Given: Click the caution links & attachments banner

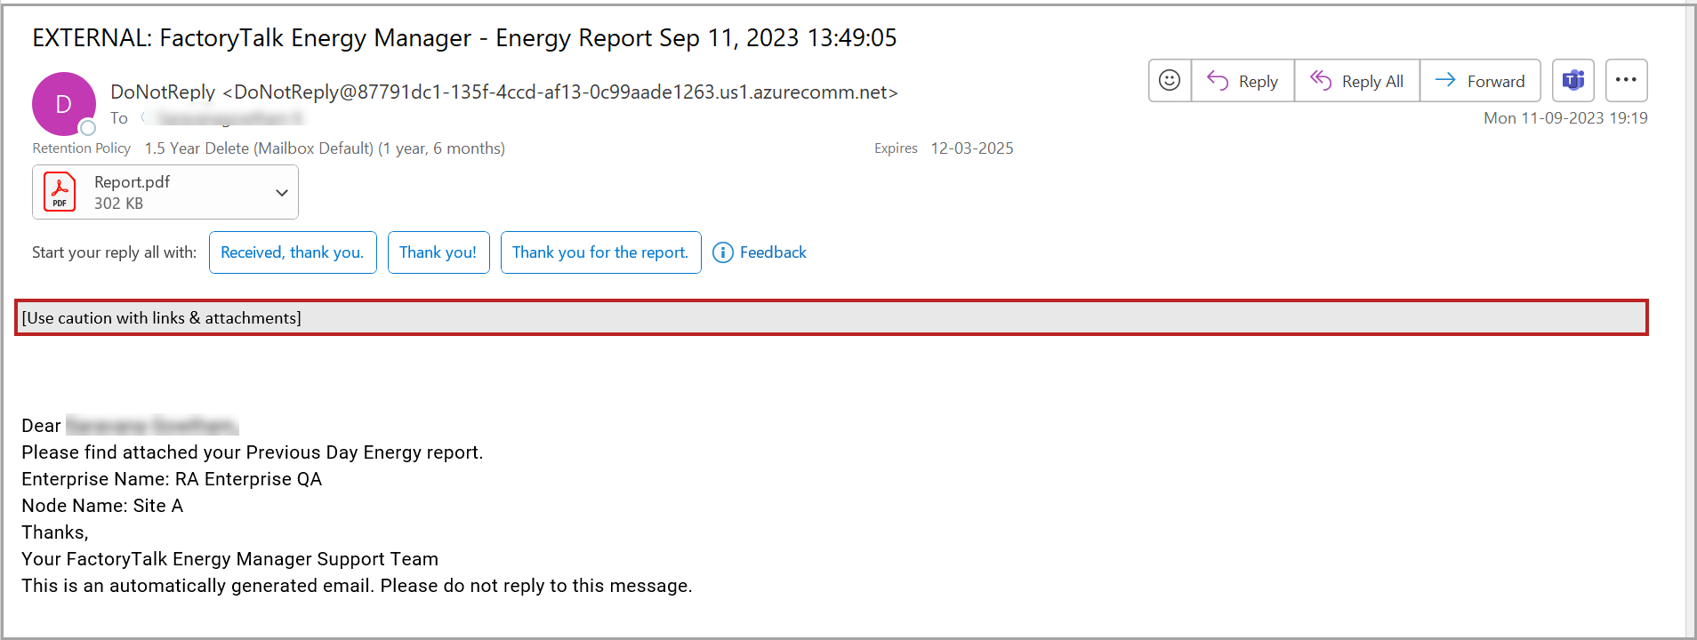Looking at the screenshot, I should [831, 317].
